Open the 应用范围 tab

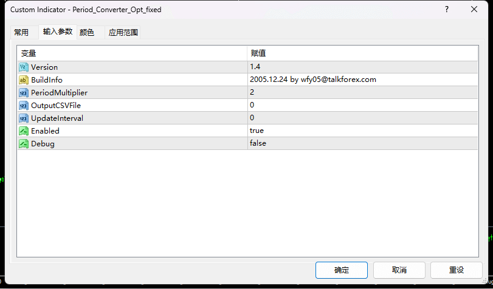tap(123, 32)
